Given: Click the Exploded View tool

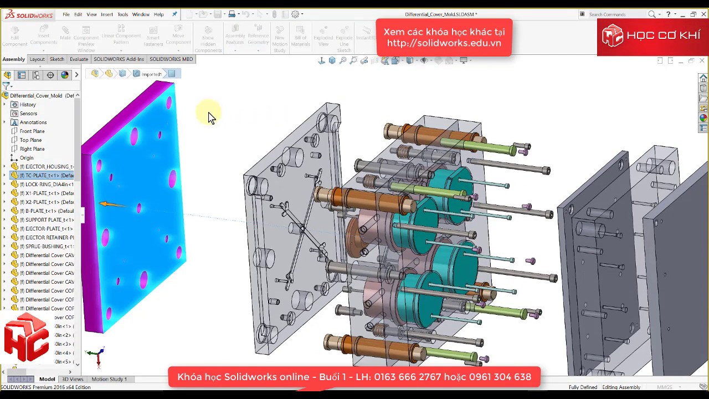Looking at the screenshot, I should [323, 37].
